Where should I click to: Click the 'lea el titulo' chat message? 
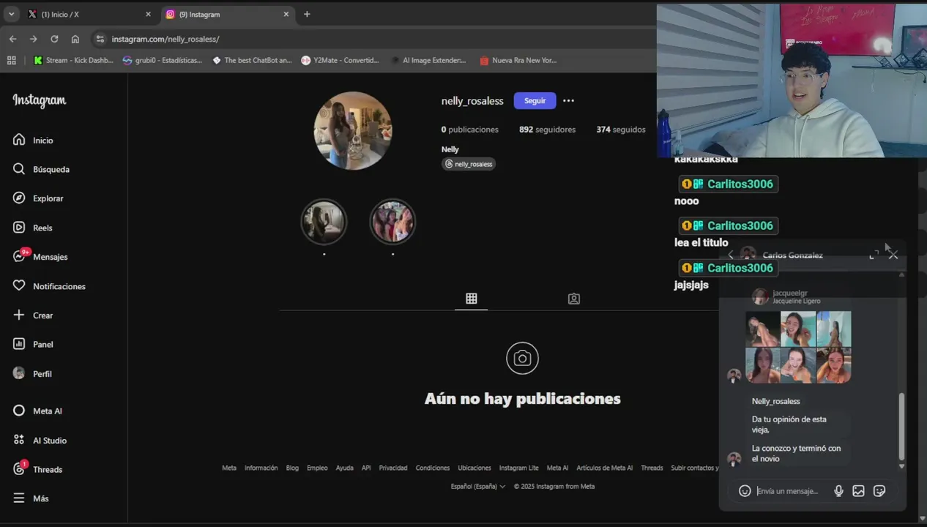point(701,242)
